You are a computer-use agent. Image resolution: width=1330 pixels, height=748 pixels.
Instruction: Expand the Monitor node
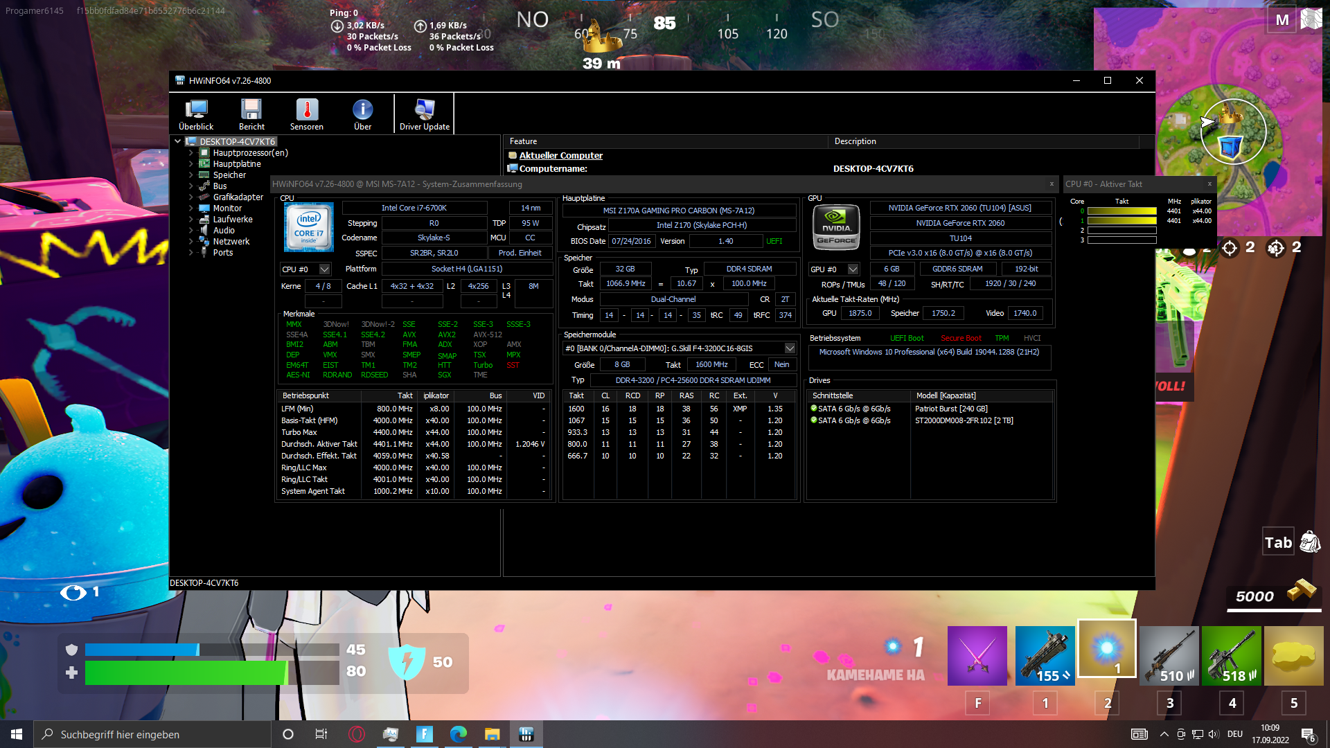(191, 208)
